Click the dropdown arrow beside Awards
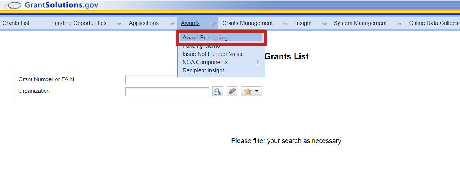Image resolution: width=460 pixels, height=177 pixels. 212,23
